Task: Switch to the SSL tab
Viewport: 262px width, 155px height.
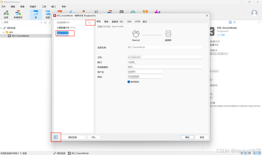Action: (121, 22)
